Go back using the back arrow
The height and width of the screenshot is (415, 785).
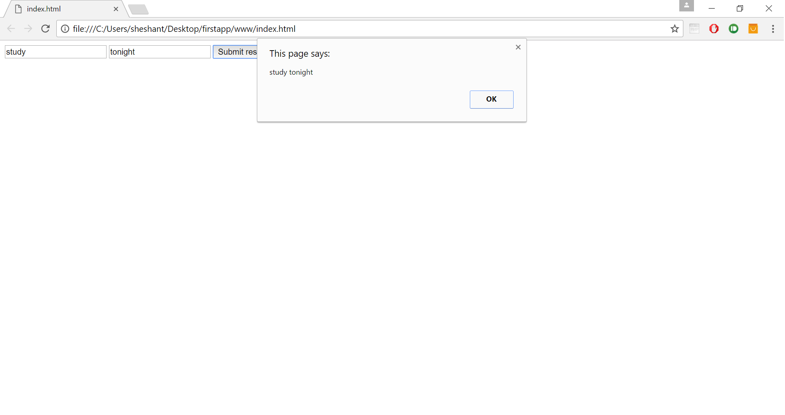pos(11,29)
